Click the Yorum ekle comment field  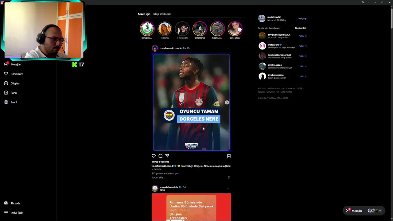(189, 177)
